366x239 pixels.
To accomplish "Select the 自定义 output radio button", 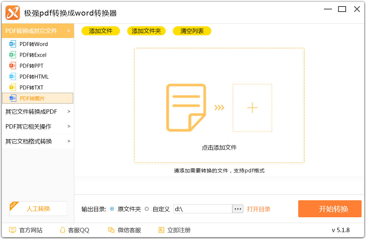I will (147, 209).
